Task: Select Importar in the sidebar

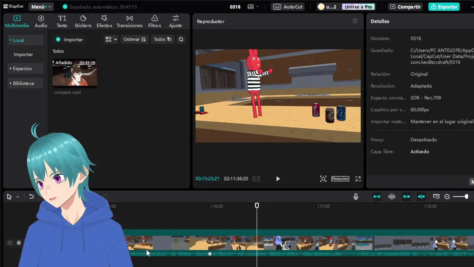Action: [23, 55]
